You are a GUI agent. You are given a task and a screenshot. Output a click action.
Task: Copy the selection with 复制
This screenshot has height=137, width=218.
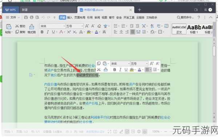[x=20, y=32]
